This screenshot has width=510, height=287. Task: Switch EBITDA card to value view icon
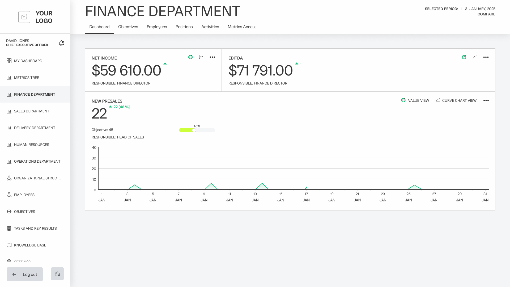464,57
